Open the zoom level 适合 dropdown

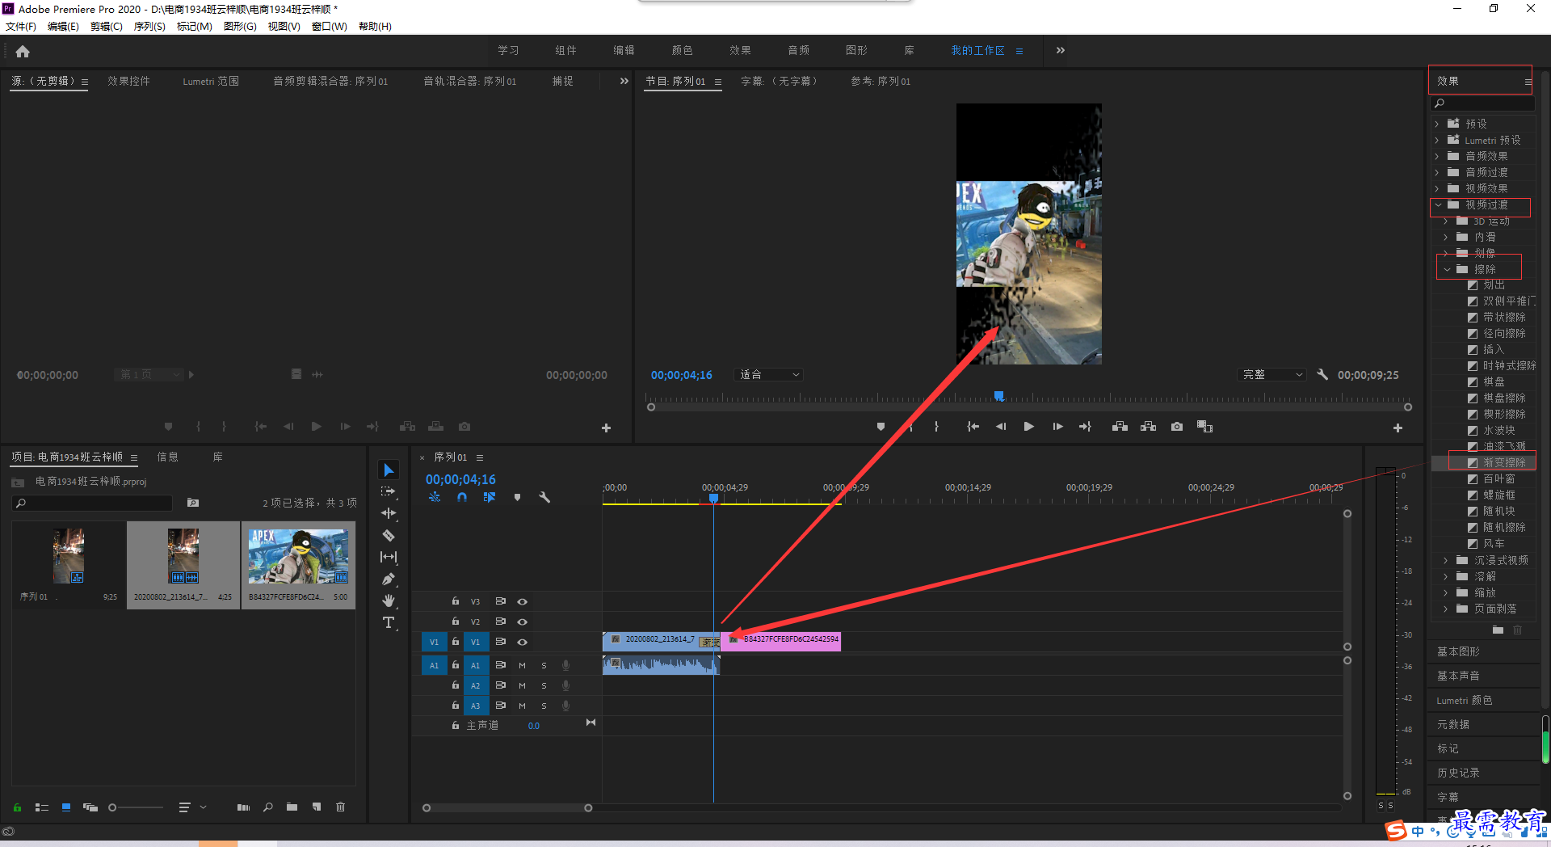click(769, 375)
